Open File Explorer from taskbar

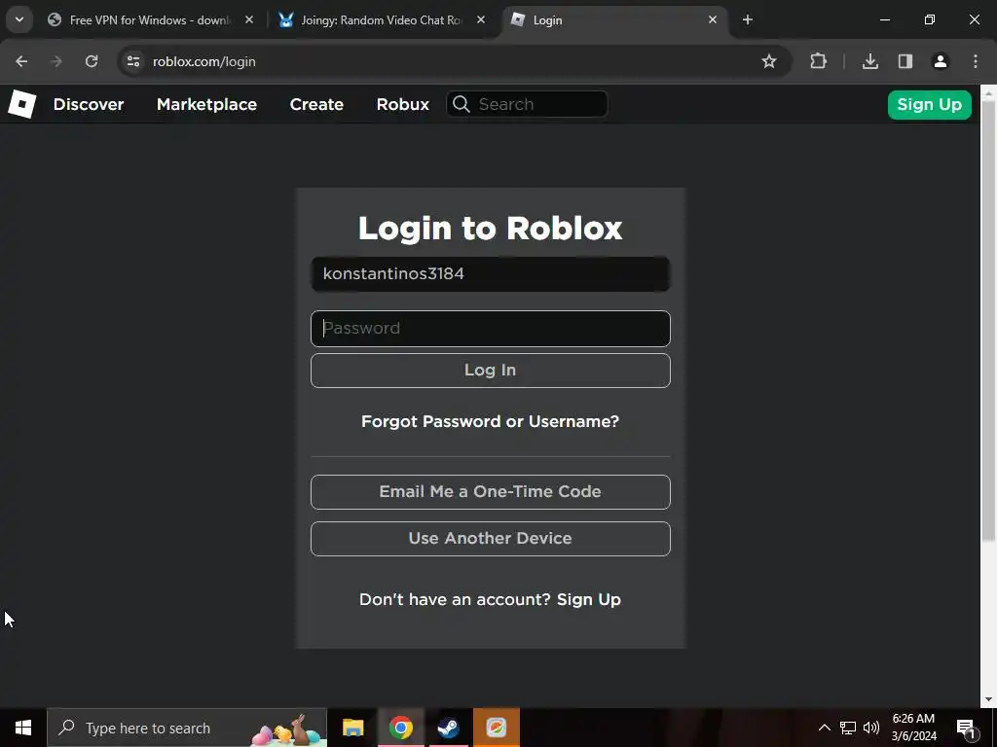tap(352, 728)
